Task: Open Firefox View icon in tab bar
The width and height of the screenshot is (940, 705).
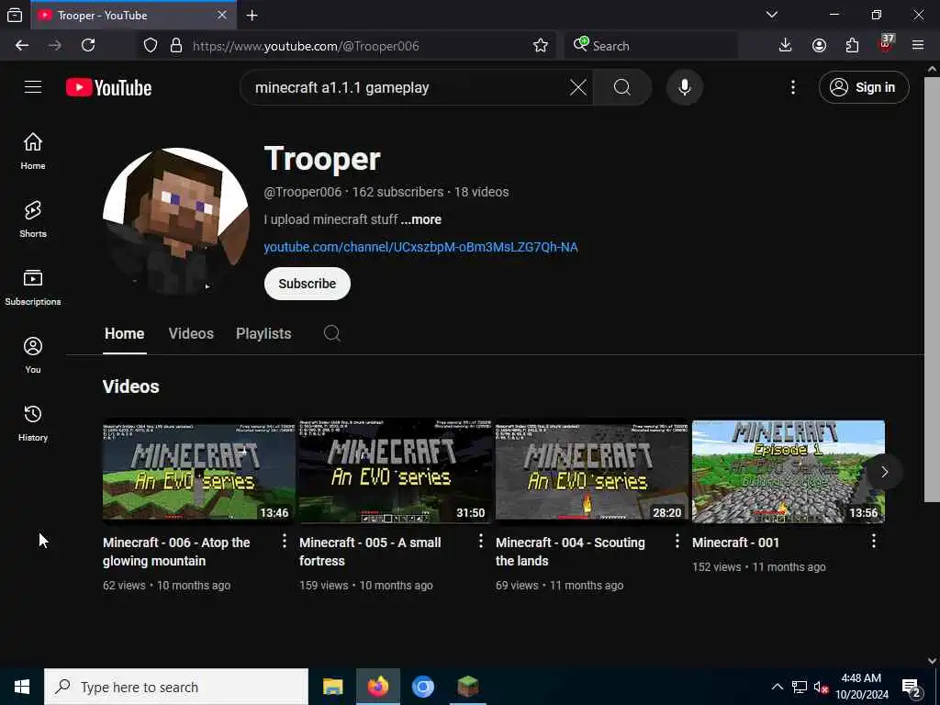Action: 15,16
